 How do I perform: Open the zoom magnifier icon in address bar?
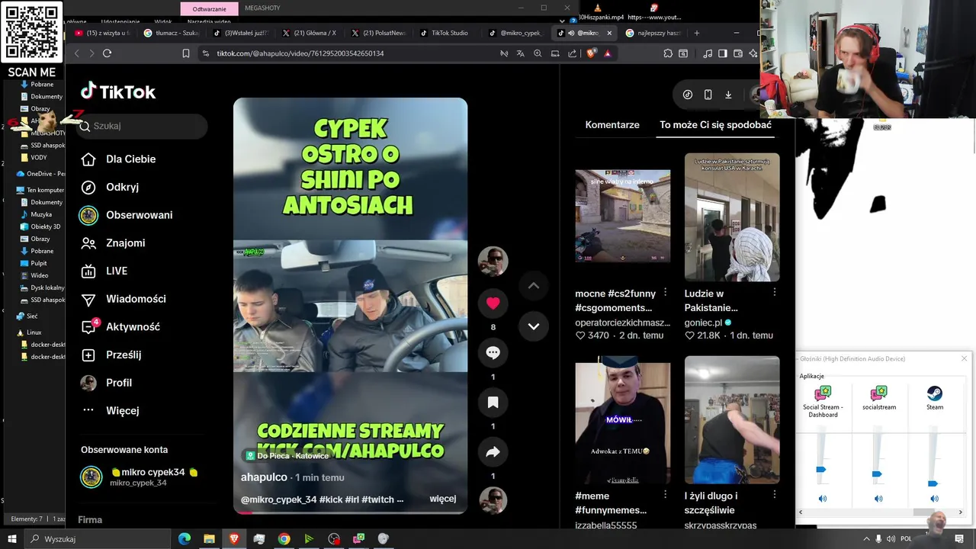538,53
